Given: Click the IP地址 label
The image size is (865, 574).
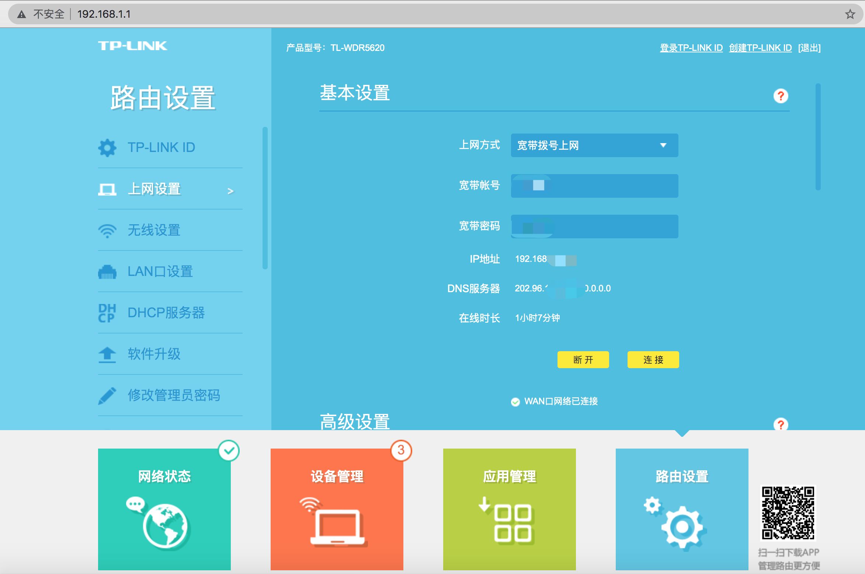Looking at the screenshot, I should click(x=484, y=259).
